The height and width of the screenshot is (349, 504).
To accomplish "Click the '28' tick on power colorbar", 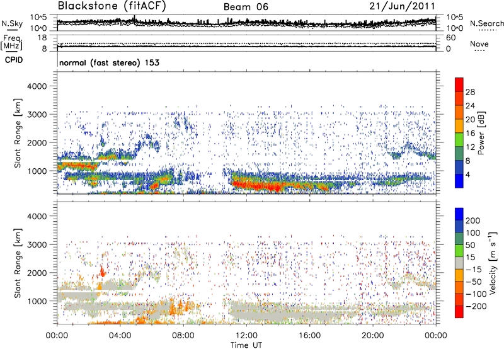I will (x=470, y=92).
